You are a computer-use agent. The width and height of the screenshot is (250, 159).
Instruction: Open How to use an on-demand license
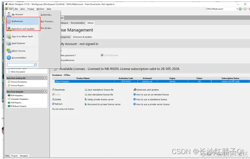(152, 95)
